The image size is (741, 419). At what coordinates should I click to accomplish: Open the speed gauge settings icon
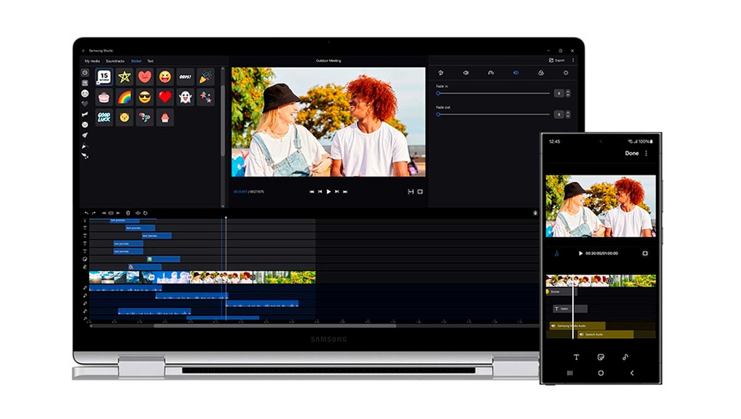pyautogui.click(x=491, y=73)
